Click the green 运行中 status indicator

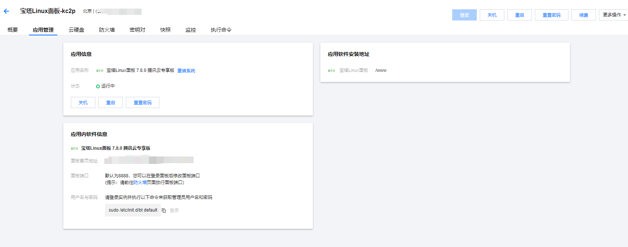point(98,86)
